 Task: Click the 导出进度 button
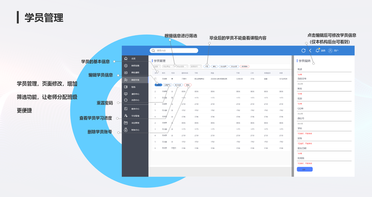pyautogui.click(x=234, y=66)
